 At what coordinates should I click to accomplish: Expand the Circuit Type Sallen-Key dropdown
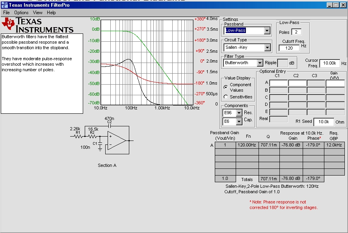pyautogui.click(x=267, y=48)
